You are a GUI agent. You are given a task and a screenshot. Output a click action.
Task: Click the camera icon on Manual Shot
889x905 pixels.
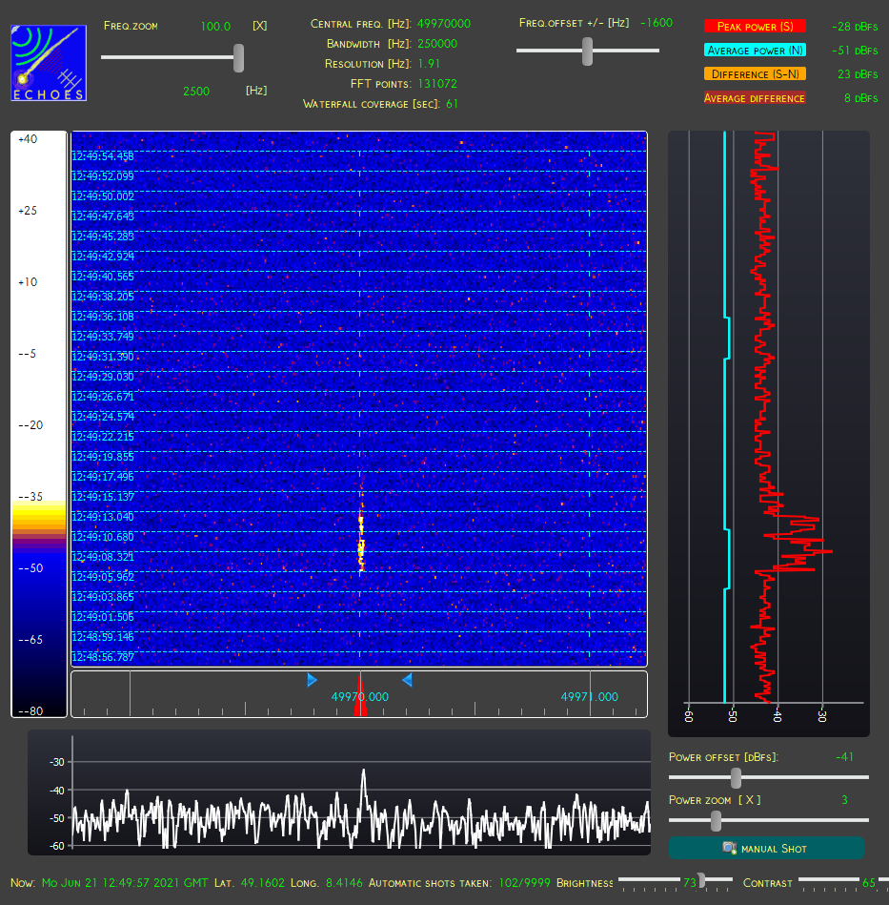tap(729, 848)
